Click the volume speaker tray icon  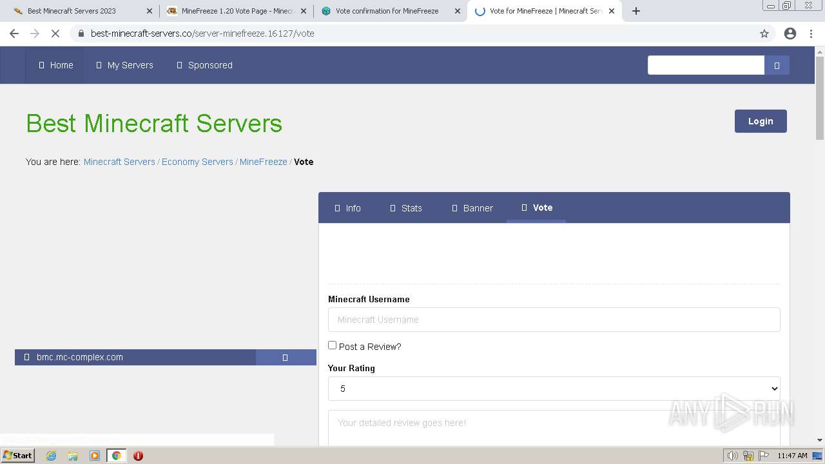click(x=732, y=456)
